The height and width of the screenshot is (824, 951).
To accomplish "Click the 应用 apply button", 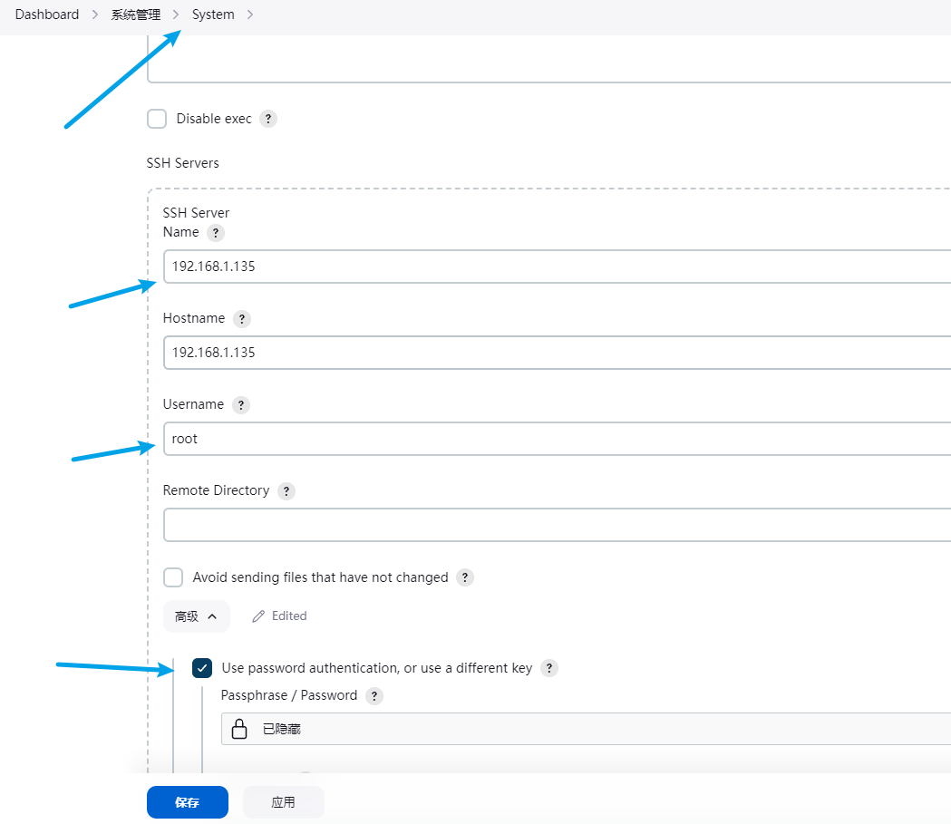I will pos(283,802).
